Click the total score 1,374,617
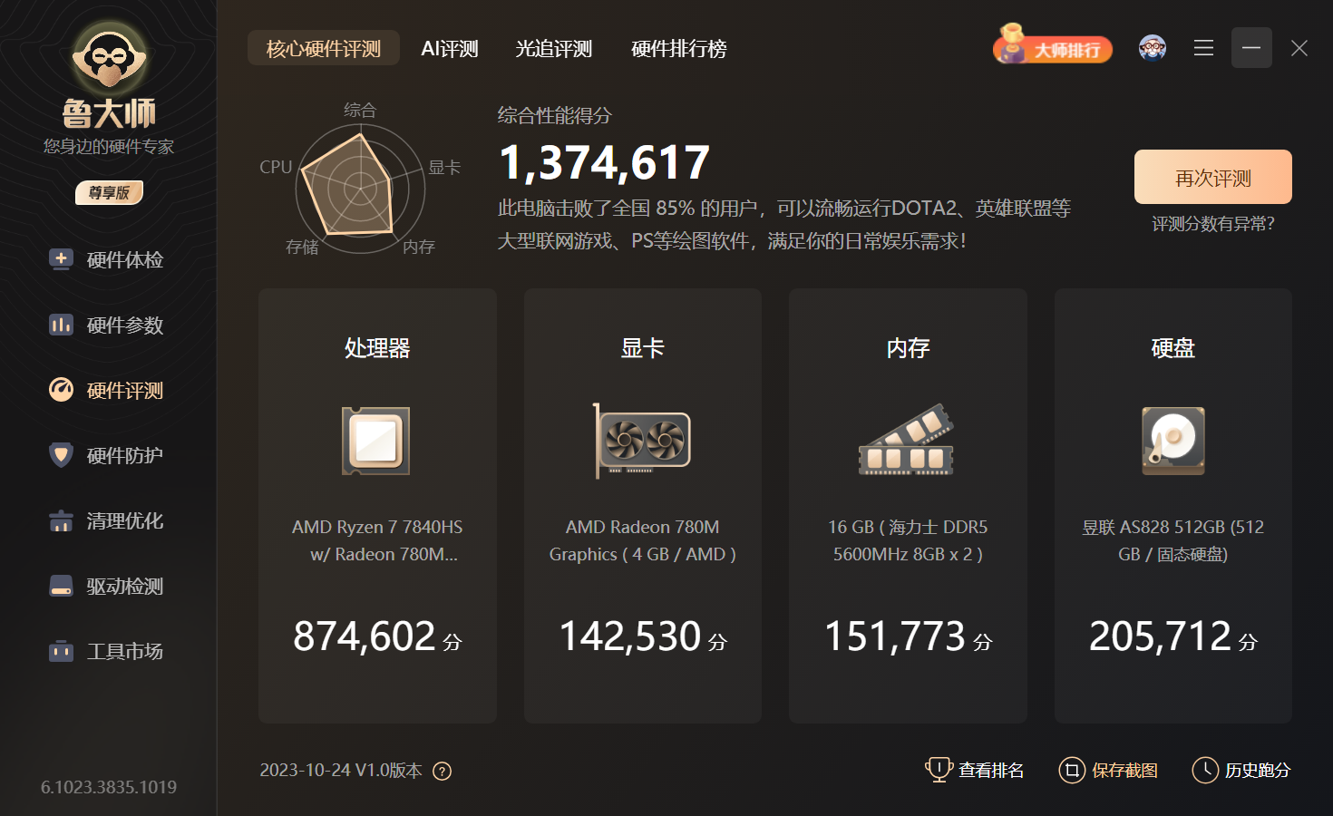Screen dimensions: 1333x816 (x=605, y=163)
